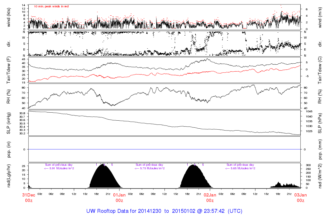This screenshot has width=329, height=224.
Task: Click the 'rad(Lgly/hr)' axis label
Action: click(9, 175)
